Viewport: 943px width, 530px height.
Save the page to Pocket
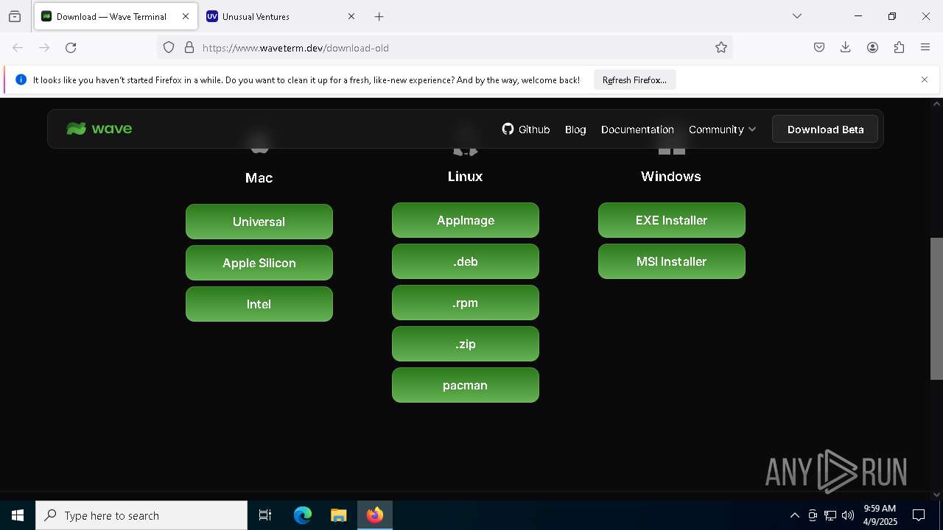click(x=819, y=48)
